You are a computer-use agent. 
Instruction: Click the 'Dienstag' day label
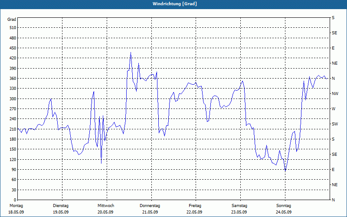(x=61, y=206)
